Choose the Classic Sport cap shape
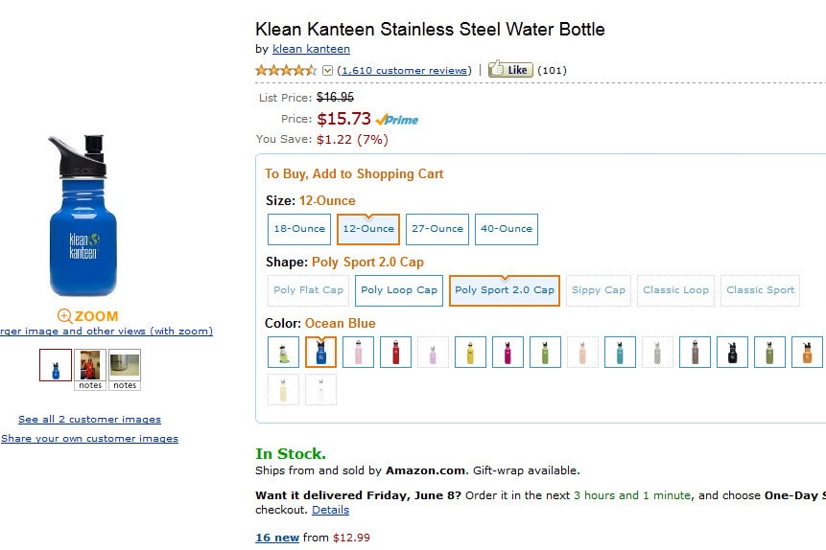 click(761, 290)
